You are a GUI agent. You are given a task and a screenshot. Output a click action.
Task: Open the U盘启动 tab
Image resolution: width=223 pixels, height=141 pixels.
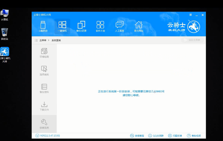pyautogui.click(x=43, y=27)
